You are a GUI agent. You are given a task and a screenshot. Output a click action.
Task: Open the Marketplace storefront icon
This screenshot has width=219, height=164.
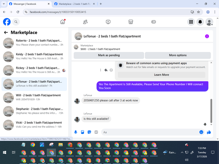click(131, 22)
